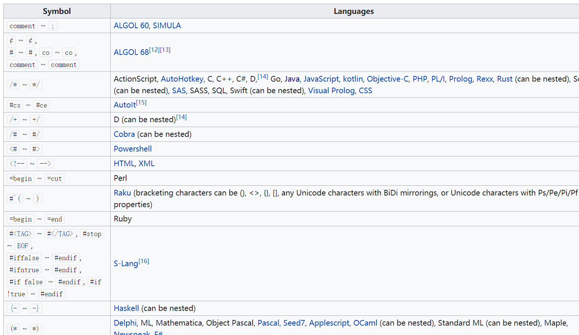The height and width of the screenshot is (335, 579).
Task: Open citation [15] beside AutoIt
Action: click(x=141, y=102)
